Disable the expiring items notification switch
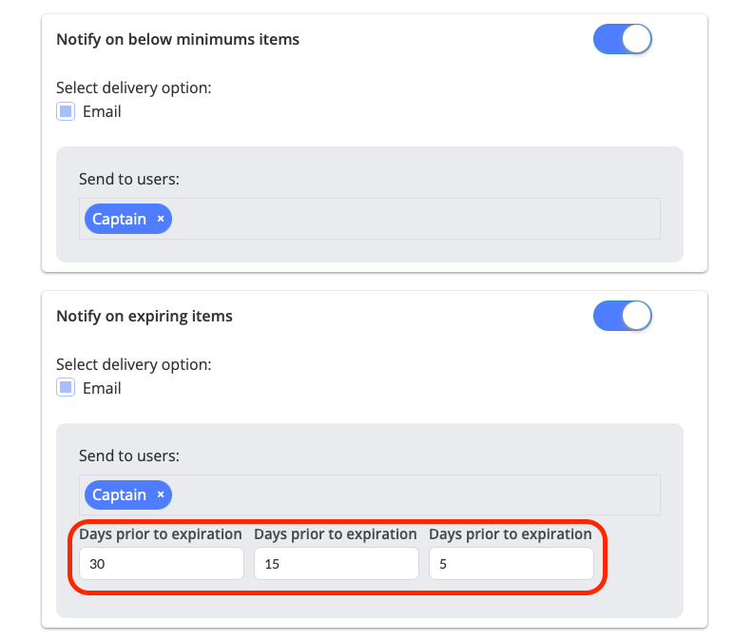This screenshot has width=753, height=640. point(622,316)
